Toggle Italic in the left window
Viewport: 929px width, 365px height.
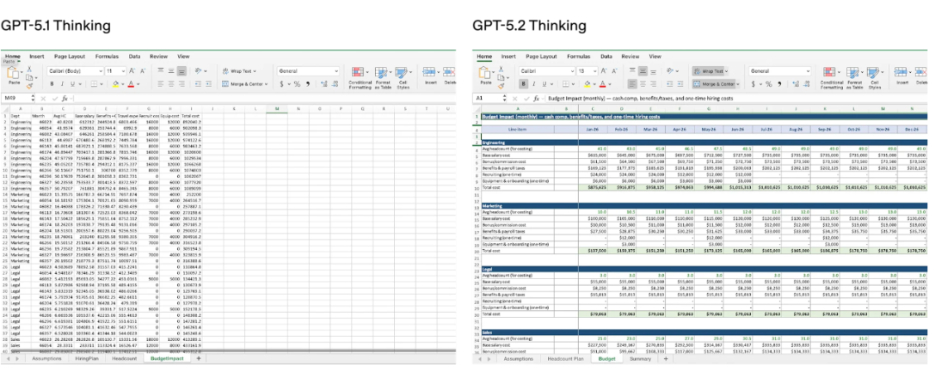point(62,84)
